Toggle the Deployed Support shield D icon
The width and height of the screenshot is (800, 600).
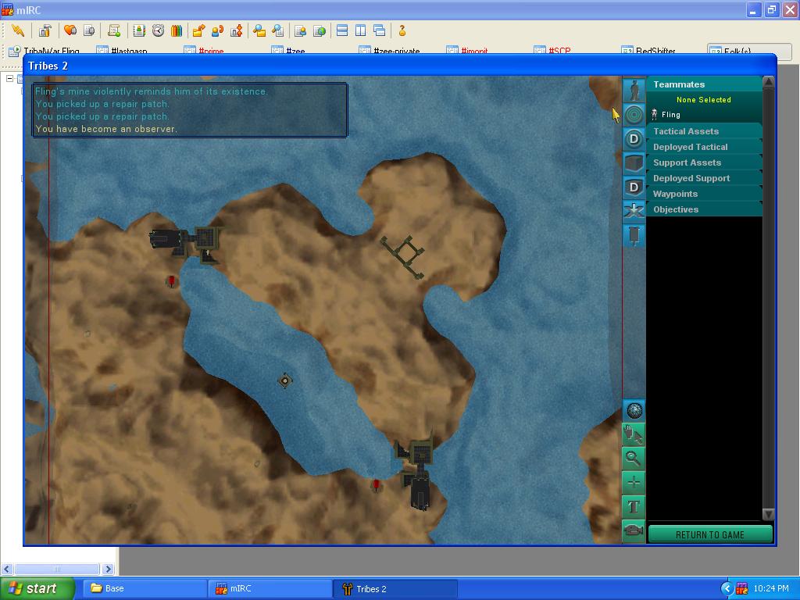(x=634, y=187)
